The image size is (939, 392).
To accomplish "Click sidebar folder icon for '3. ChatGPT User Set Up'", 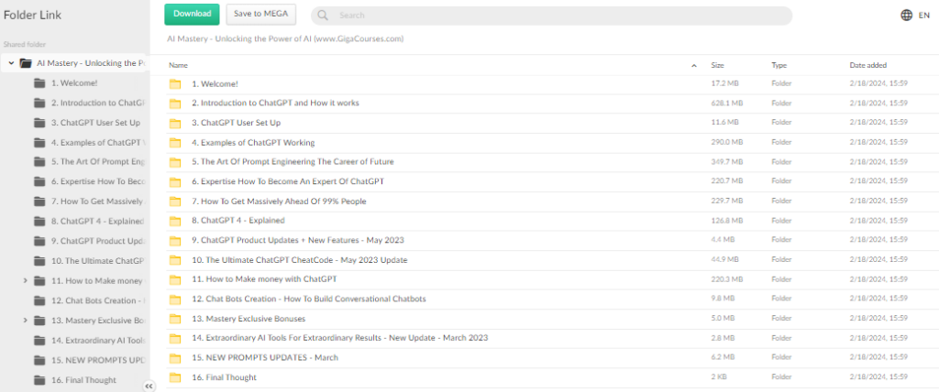I will click(39, 123).
